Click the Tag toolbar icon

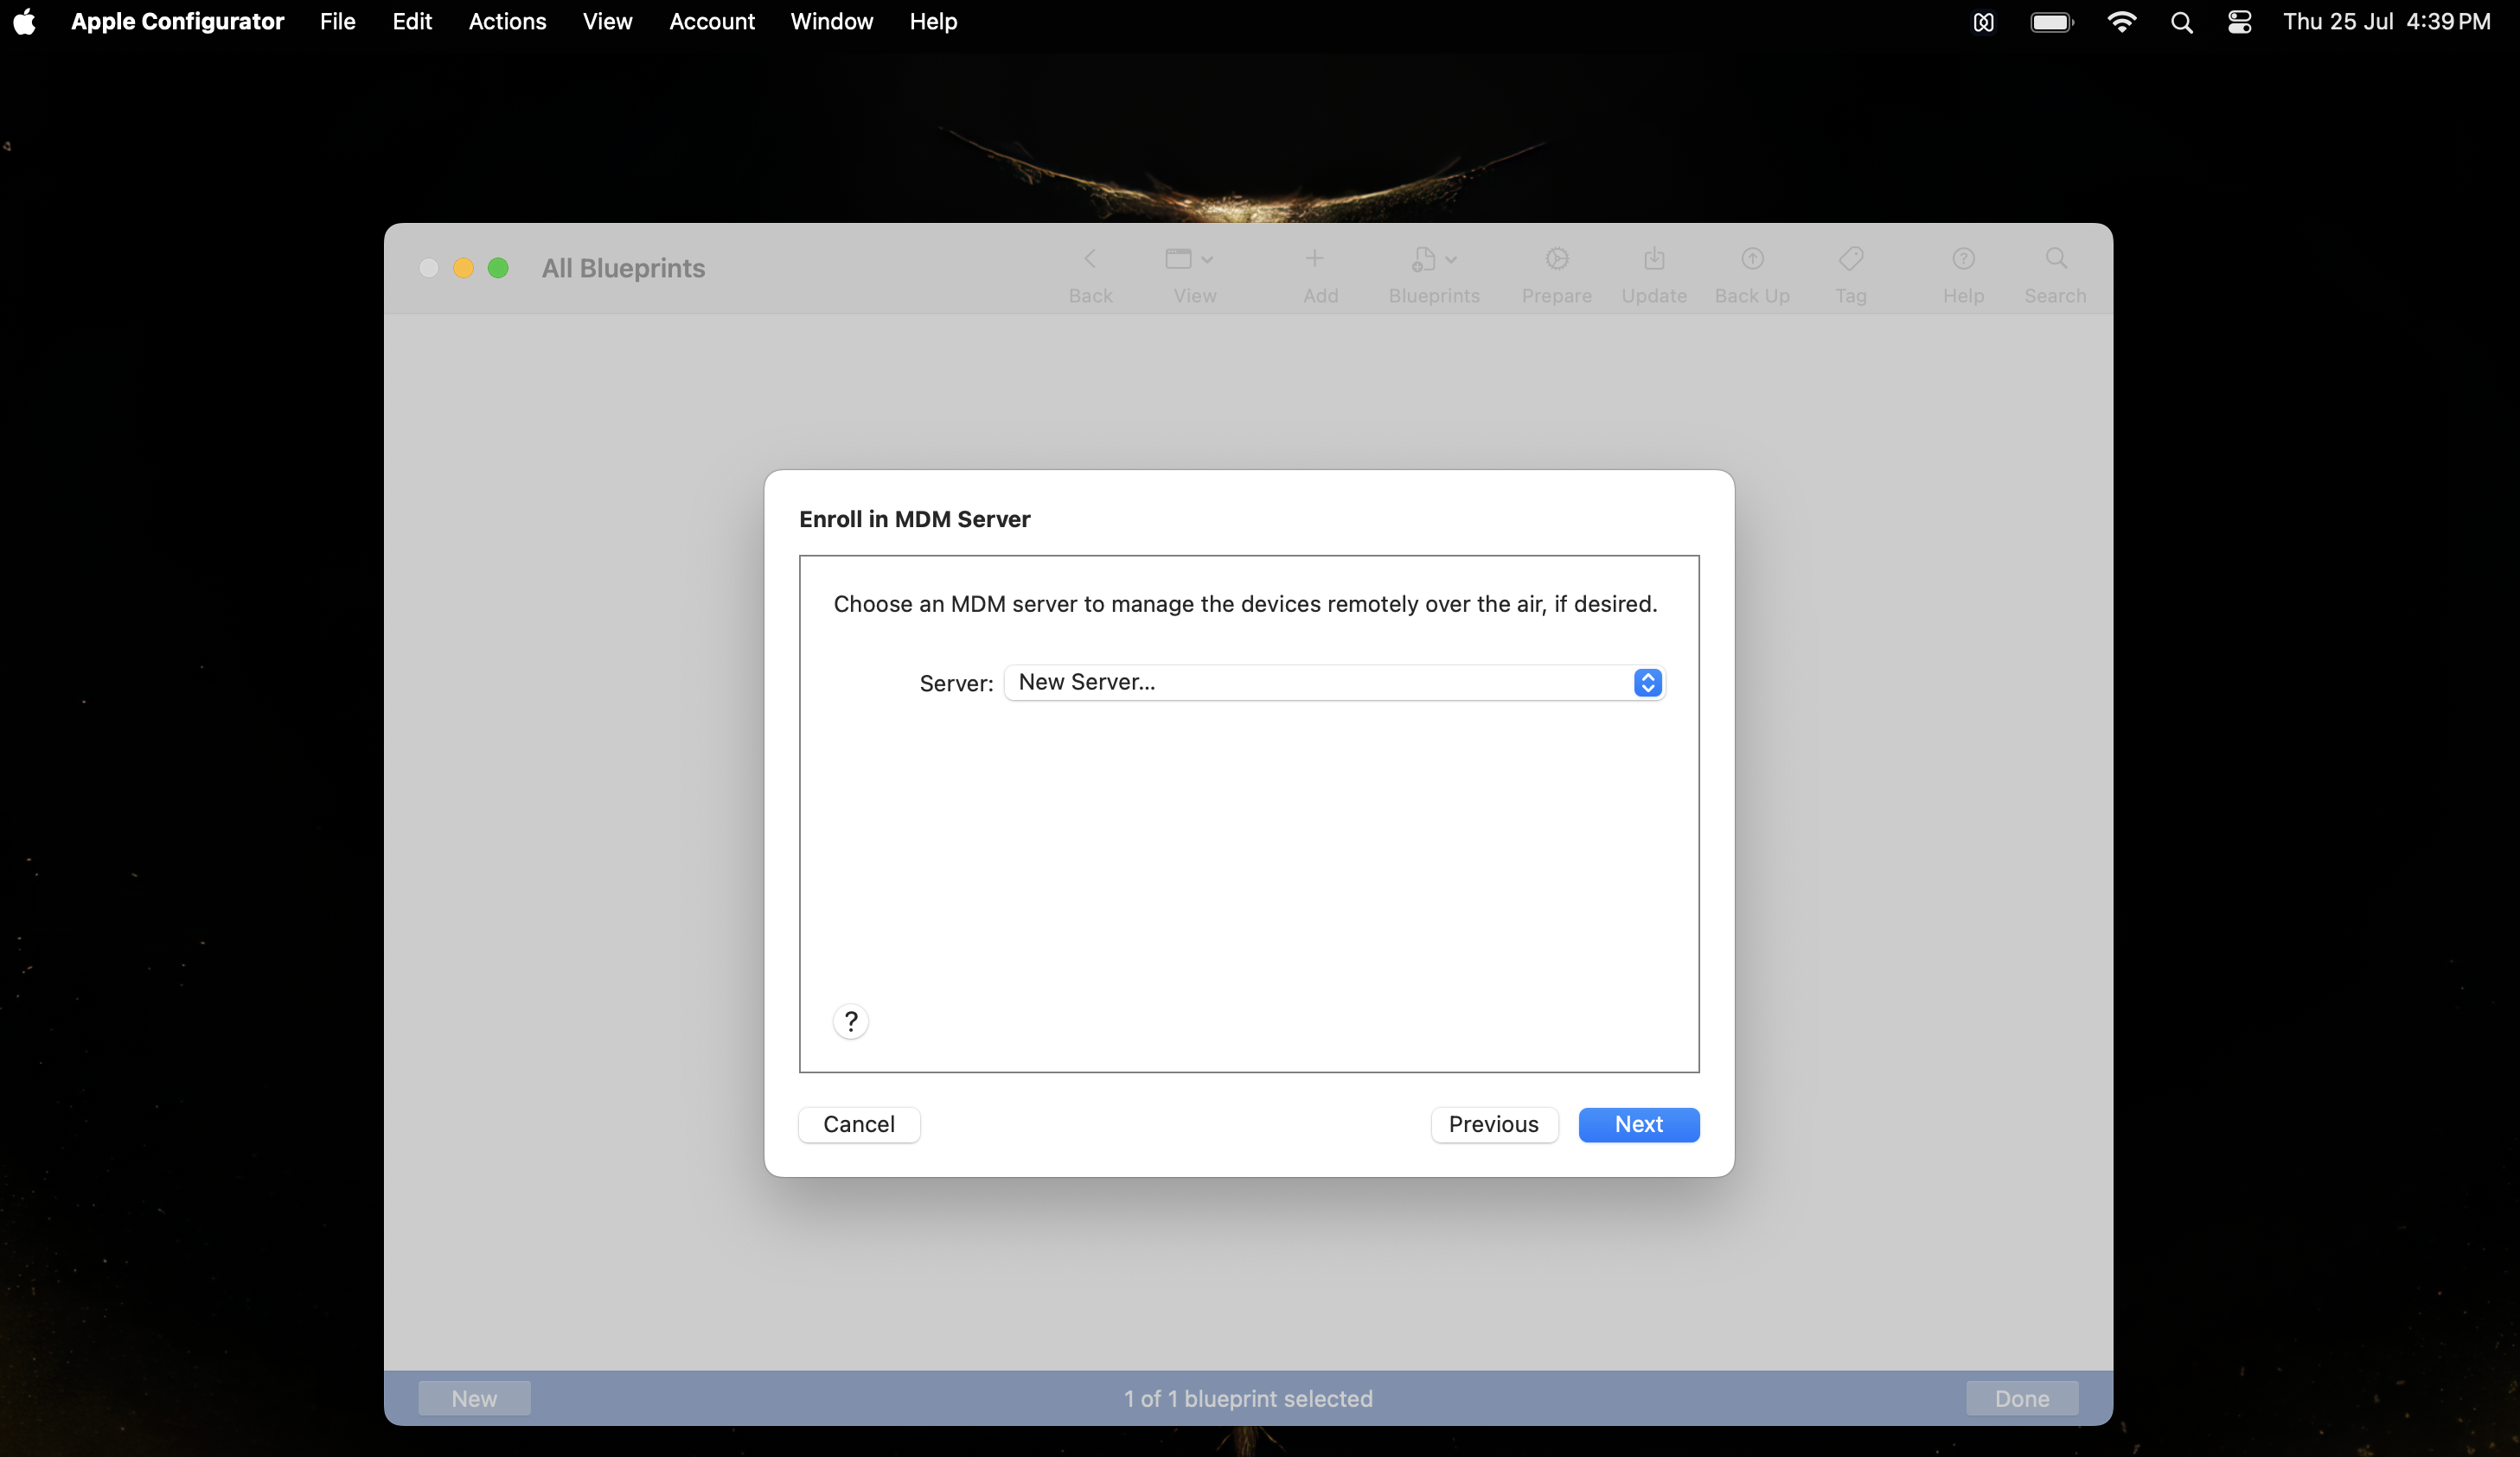[1850, 260]
